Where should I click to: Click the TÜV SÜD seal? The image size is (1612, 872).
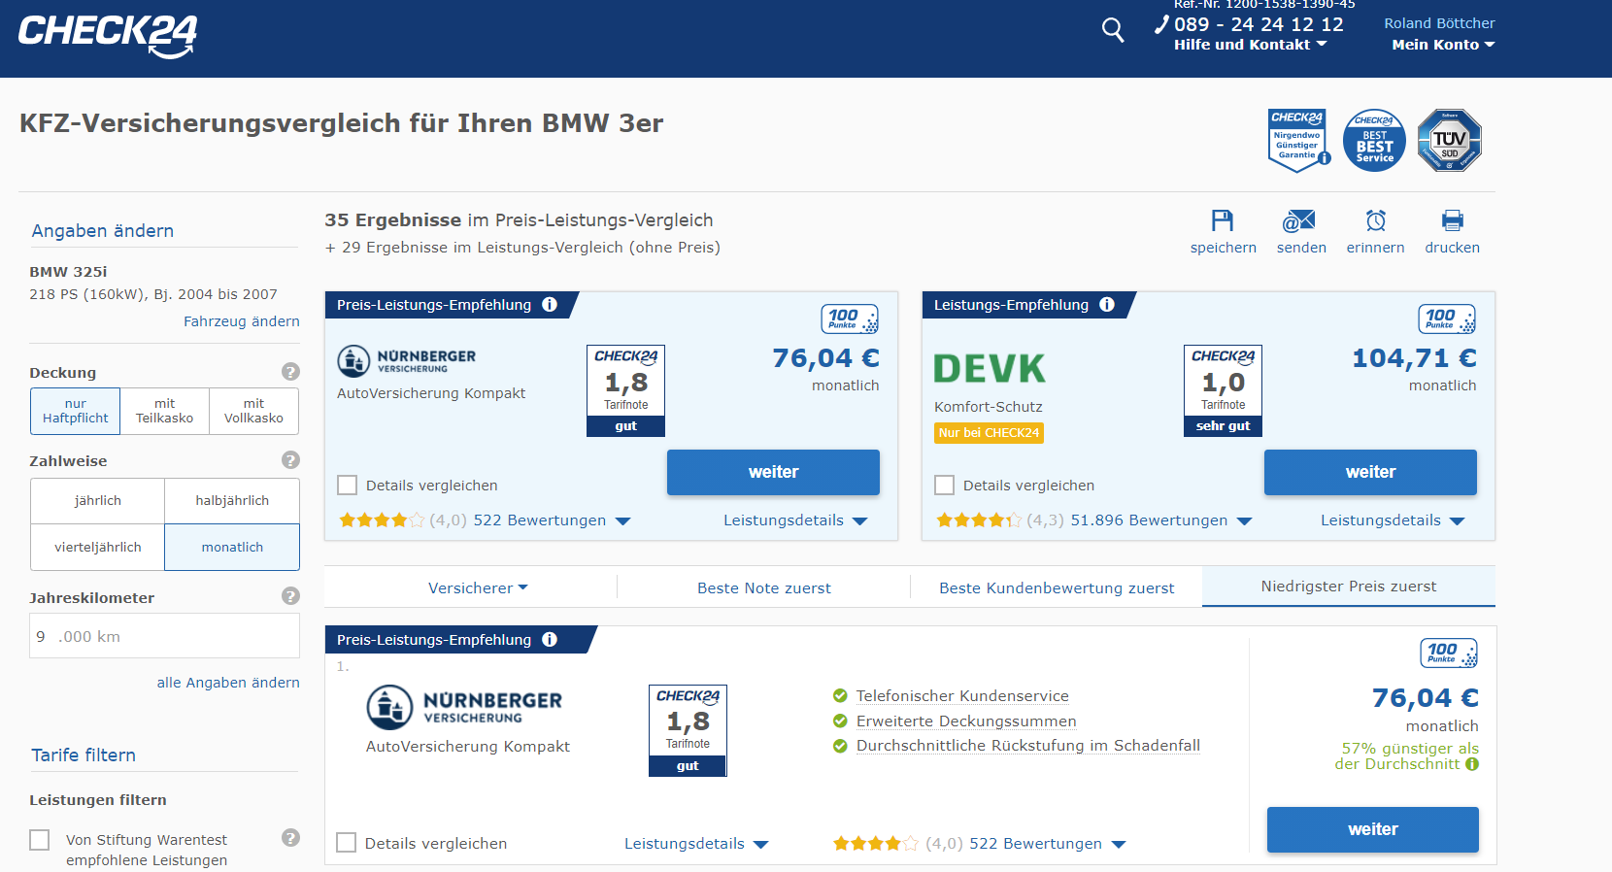(x=1450, y=141)
